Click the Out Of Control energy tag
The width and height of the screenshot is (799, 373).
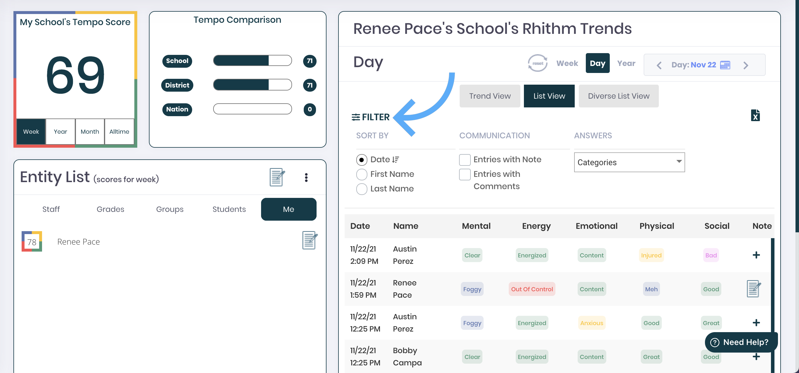pyautogui.click(x=532, y=289)
